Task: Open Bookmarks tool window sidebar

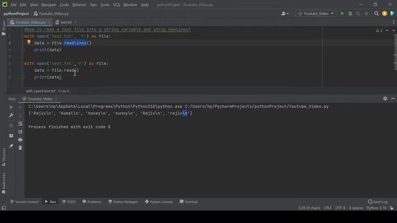Action: point(4,183)
